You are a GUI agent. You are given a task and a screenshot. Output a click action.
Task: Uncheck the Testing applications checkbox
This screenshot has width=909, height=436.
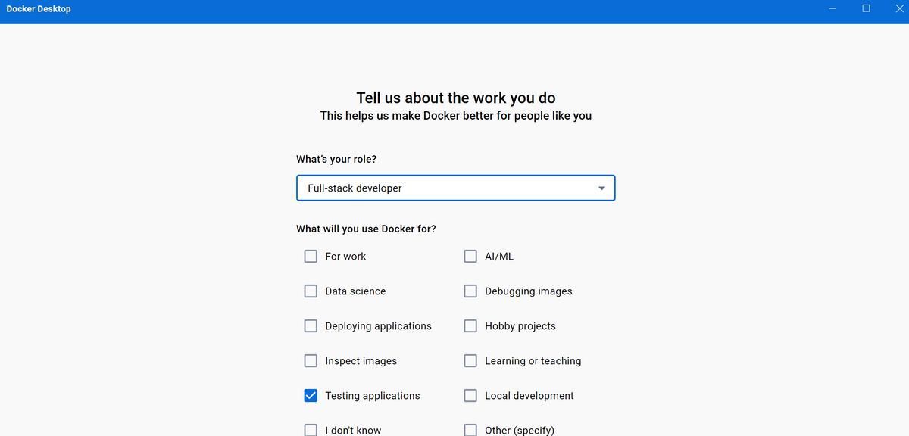(311, 395)
